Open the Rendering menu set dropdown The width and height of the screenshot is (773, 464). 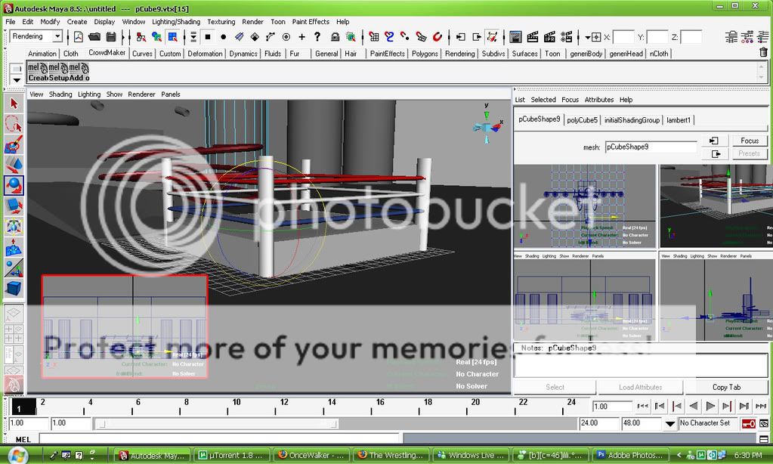(x=36, y=36)
